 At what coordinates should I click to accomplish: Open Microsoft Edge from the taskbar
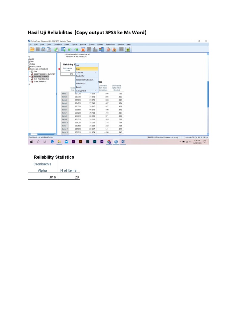52,142
